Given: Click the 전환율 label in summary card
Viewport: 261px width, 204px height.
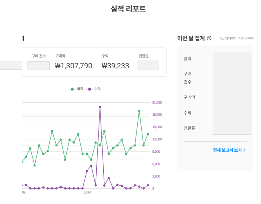Looking at the screenshot, I should 144,56.
